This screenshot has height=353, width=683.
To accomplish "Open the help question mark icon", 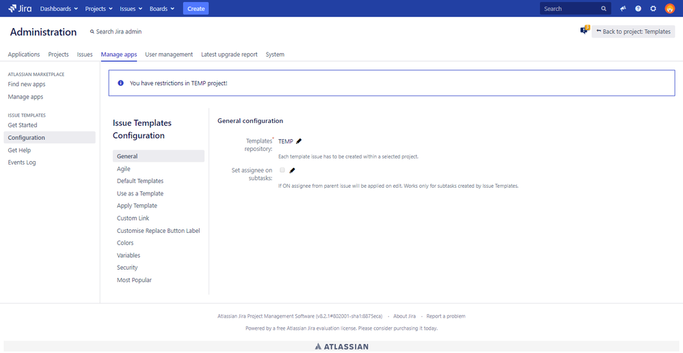I will [x=638, y=9].
